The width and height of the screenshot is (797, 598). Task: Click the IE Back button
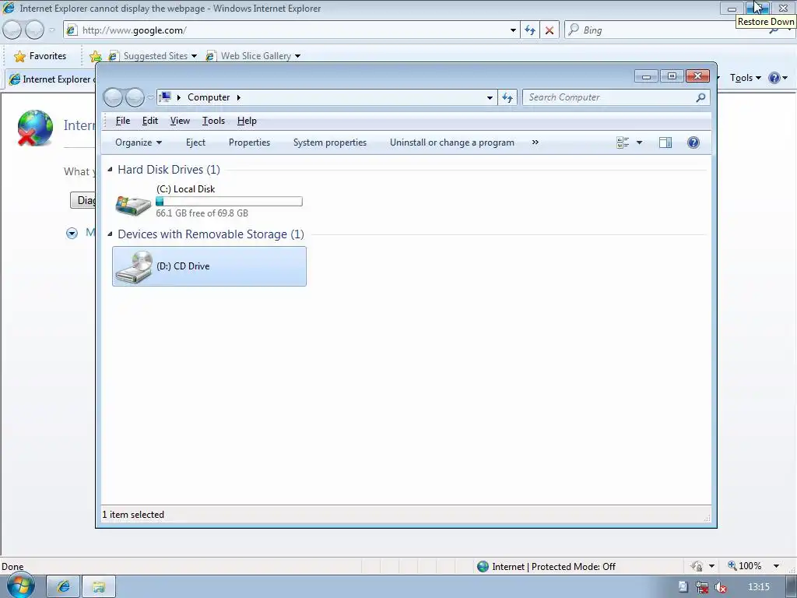pos(12,30)
